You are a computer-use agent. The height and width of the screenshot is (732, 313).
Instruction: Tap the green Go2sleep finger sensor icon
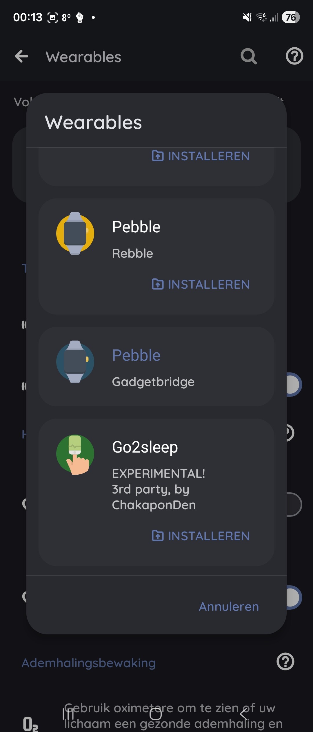[75, 454]
